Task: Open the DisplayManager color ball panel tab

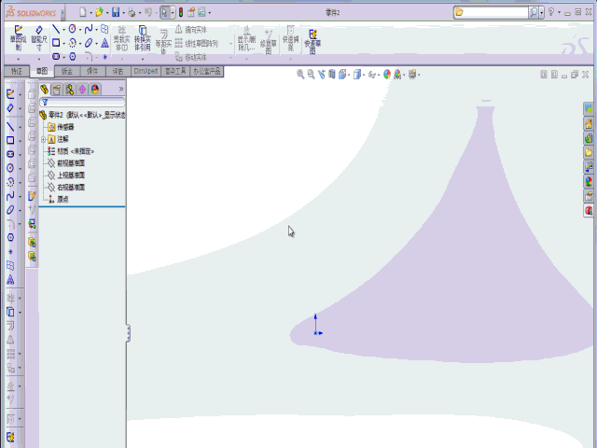Action: pyautogui.click(x=95, y=90)
